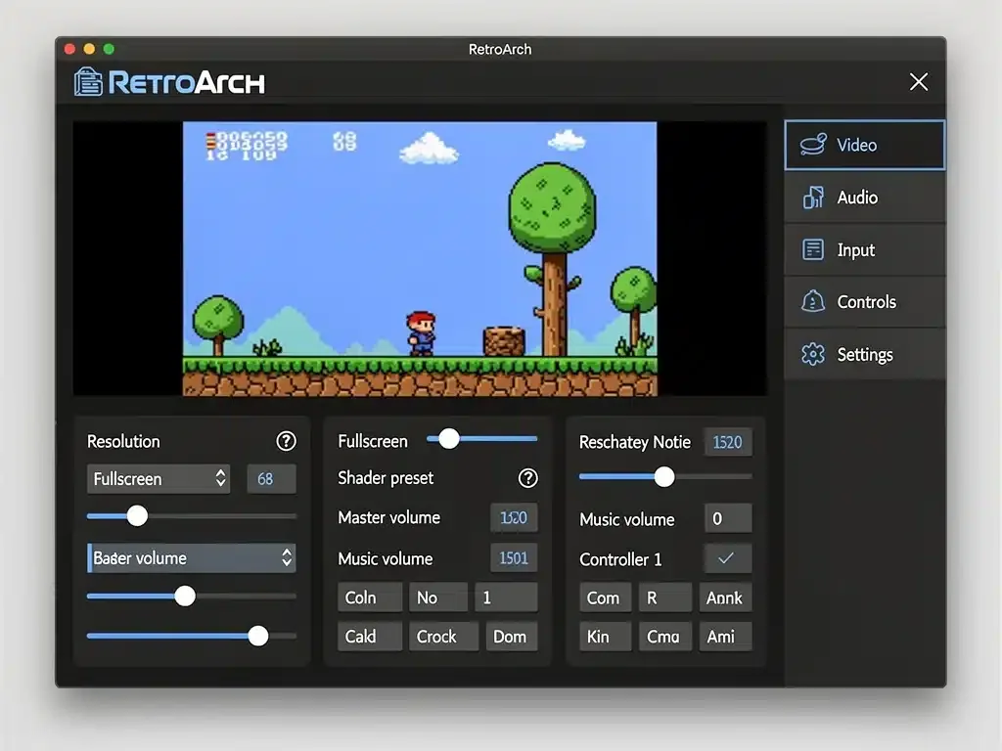Click the No button
The height and width of the screenshot is (751, 1002).
pos(438,597)
